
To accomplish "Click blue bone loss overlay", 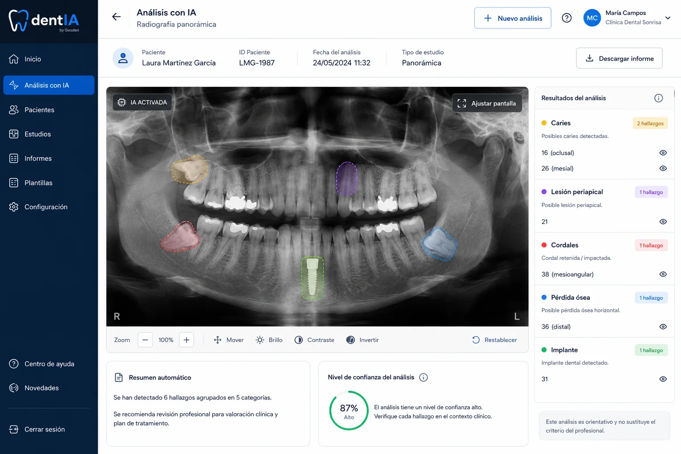I will pyautogui.click(x=439, y=244).
